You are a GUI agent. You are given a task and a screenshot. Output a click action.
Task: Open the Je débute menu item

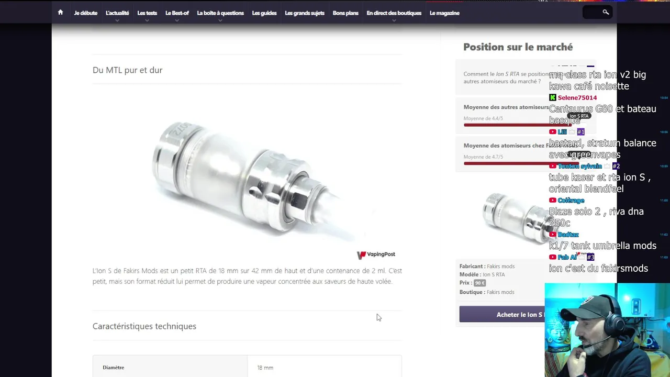85,13
